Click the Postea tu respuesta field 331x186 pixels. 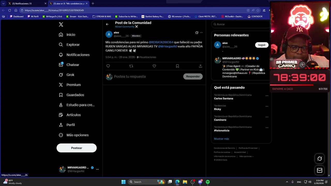click(147, 76)
